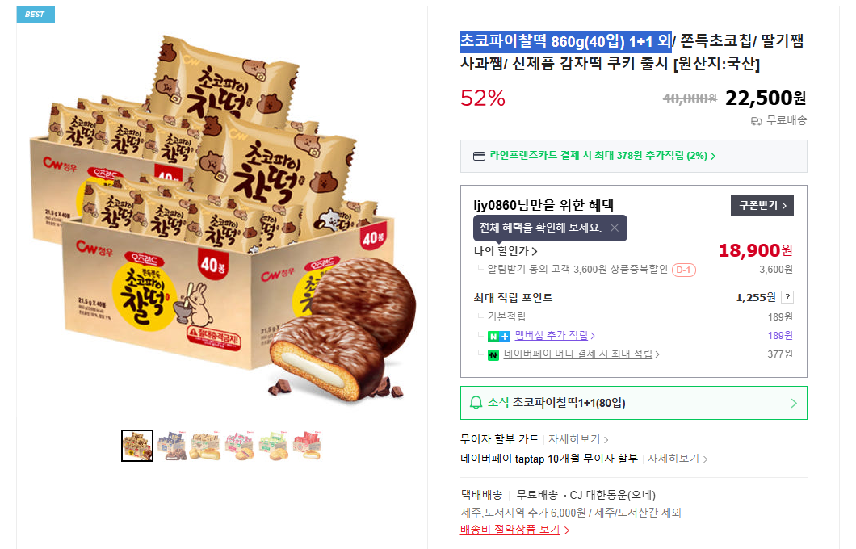Open the 소식 초코파이찰떡1+1(80입) banner arrow
This screenshot has height=549, width=856.
794,404
